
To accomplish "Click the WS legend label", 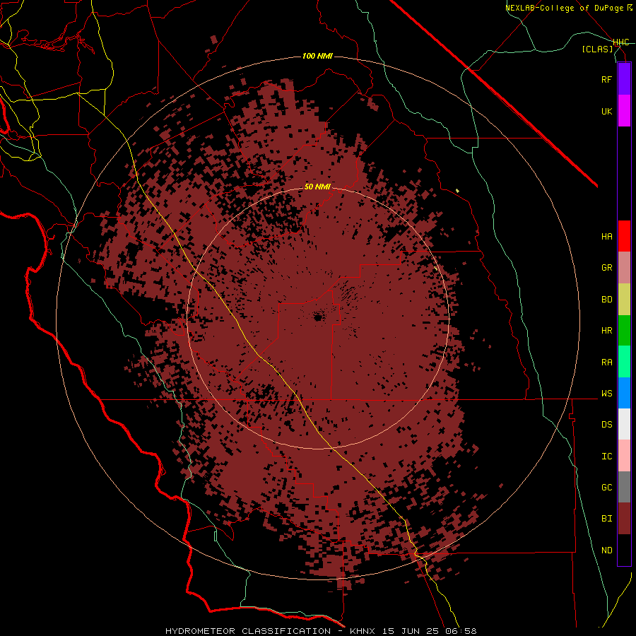I will pyautogui.click(x=606, y=393).
